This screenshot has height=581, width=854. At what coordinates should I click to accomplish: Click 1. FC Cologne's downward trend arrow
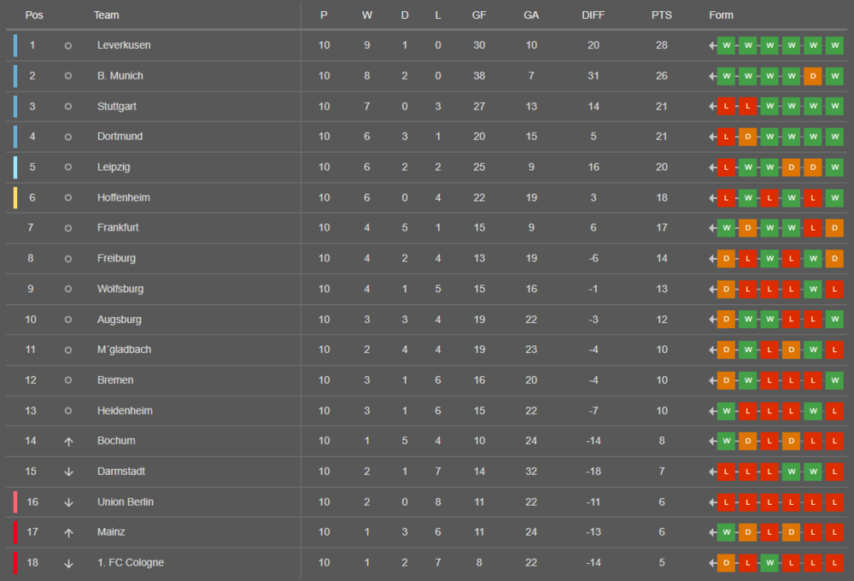click(x=68, y=563)
